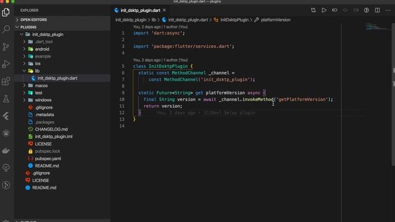Open pubspec.lock file
The width and height of the screenshot is (395, 222).
(x=62, y=151)
